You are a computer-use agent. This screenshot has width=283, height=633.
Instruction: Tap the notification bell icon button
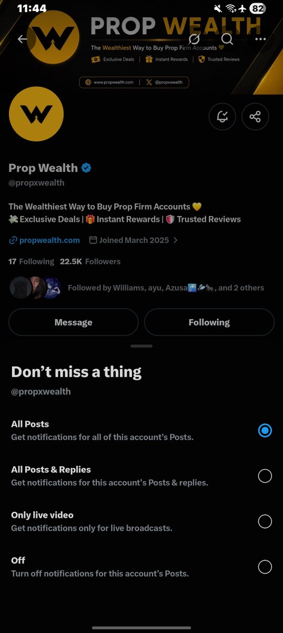click(x=223, y=116)
